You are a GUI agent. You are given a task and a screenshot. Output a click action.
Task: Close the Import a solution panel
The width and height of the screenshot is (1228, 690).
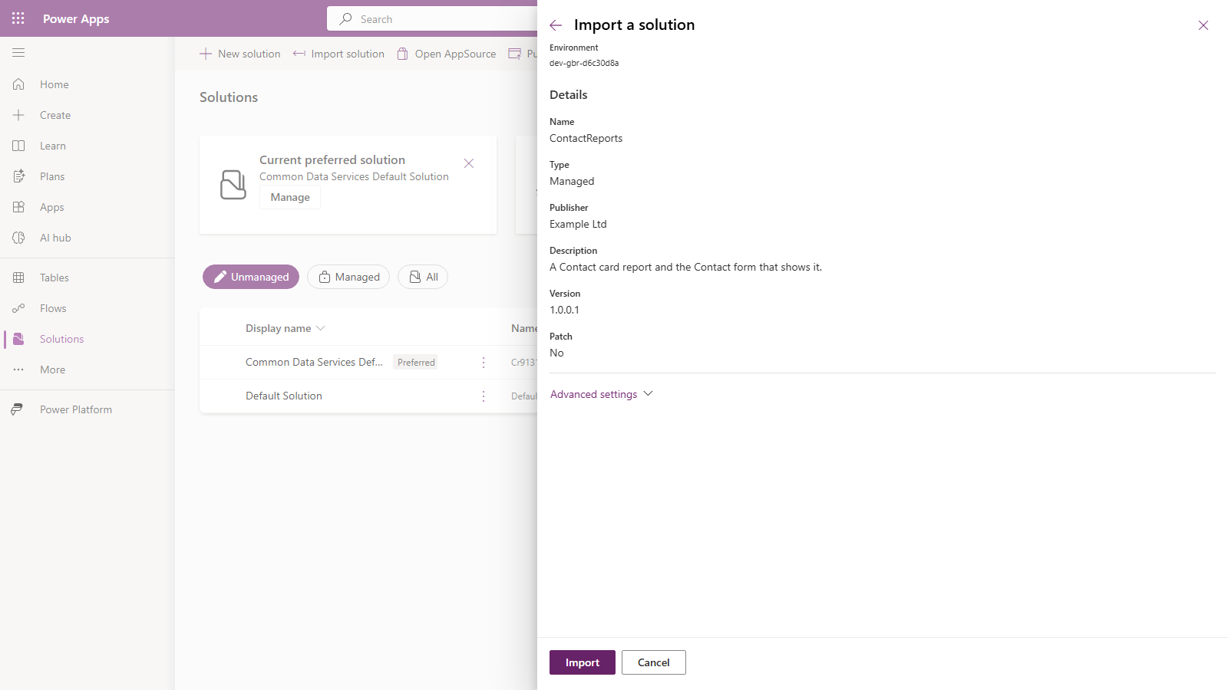point(1203,25)
